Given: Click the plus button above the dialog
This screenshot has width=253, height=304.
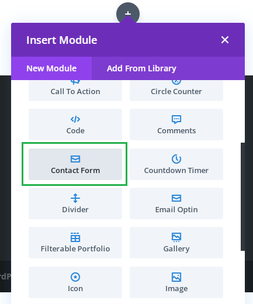Looking at the screenshot, I should [128, 13].
